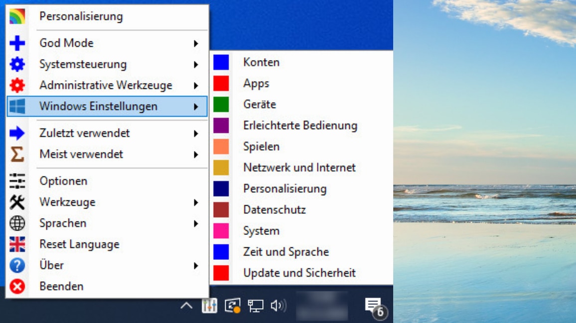Select the Systemsteuerung menu entry
Screen dimensions: 576x323
pyautogui.click(x=107, y=65)
